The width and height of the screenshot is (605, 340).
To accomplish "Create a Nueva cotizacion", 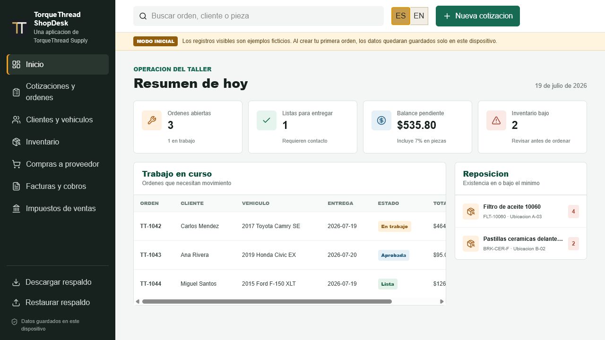I will (x=478, y=16).
